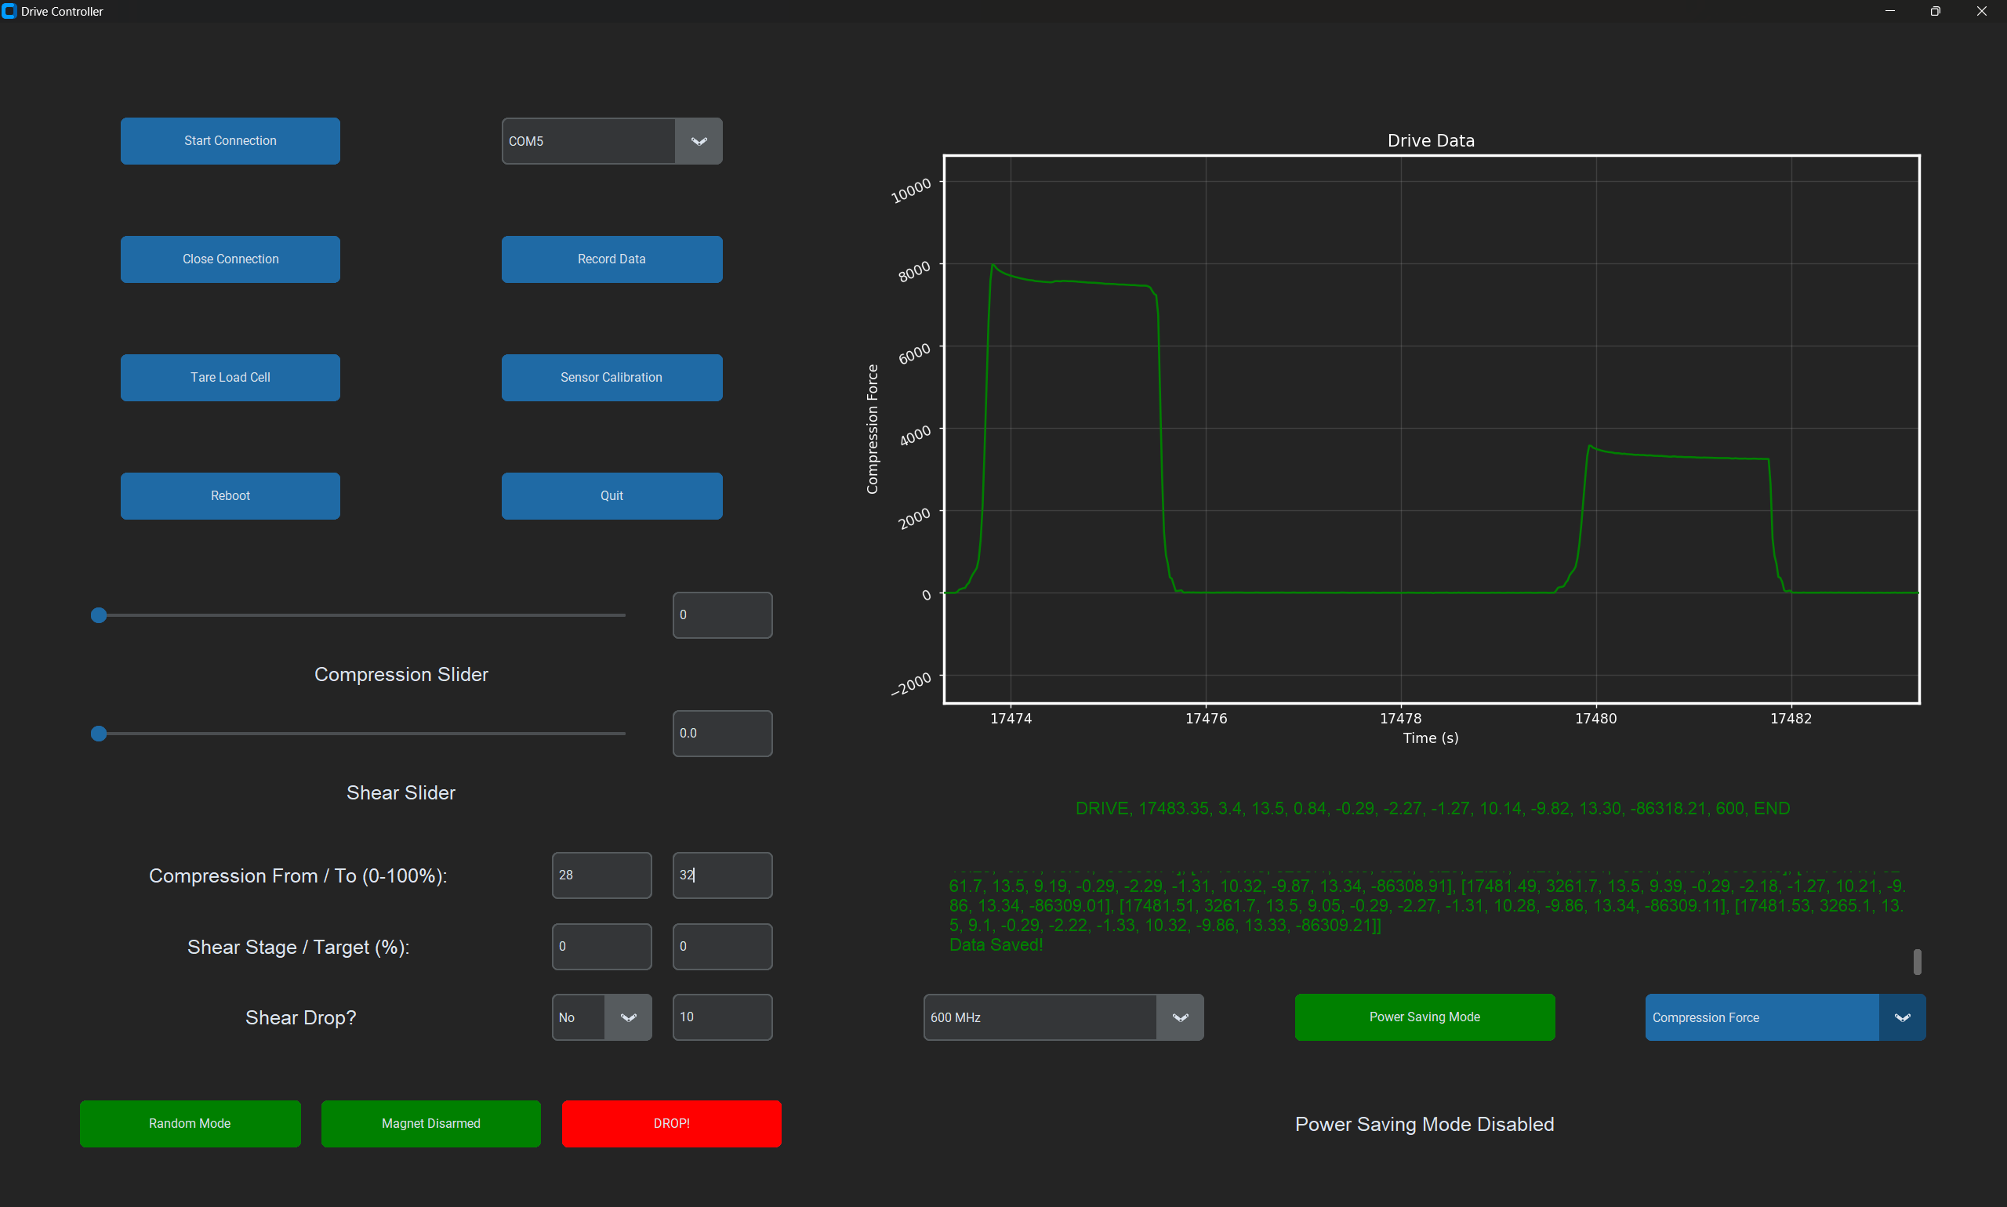Viewport: 2007px width, 1207px height.
Task: Expand the Shear Drop No dropdown
Action: click(x=627, y=1017)
